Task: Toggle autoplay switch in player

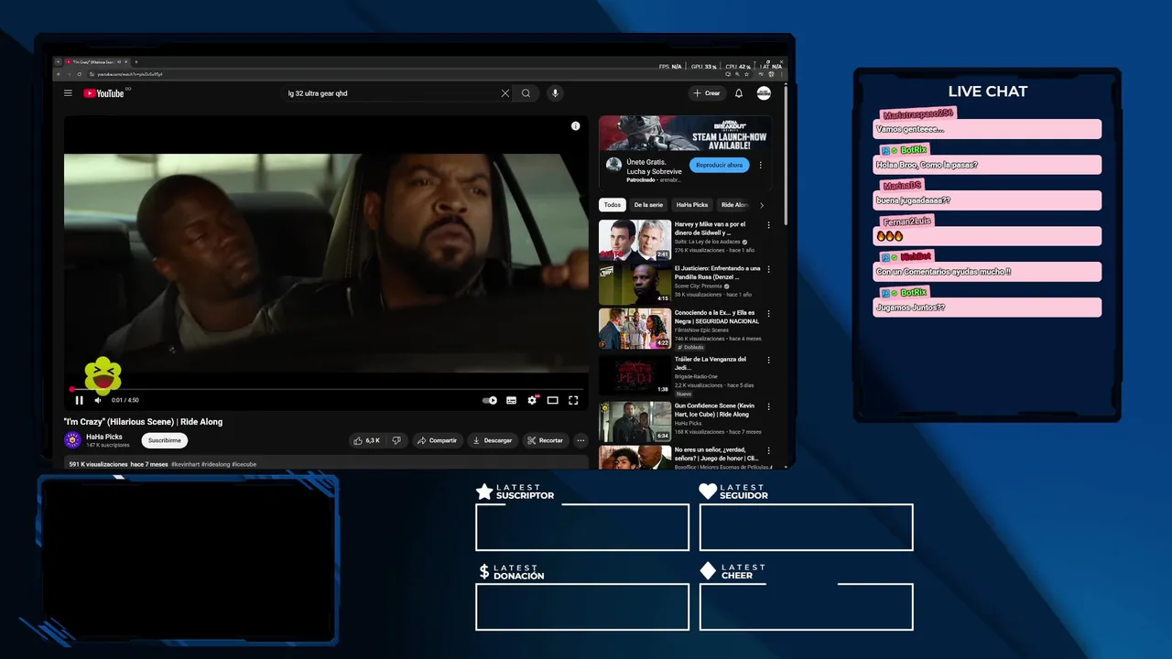Action: (x=490, y=400)
